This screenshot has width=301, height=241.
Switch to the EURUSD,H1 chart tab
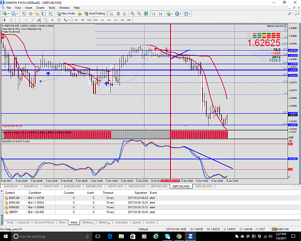(x=11, y=186)
